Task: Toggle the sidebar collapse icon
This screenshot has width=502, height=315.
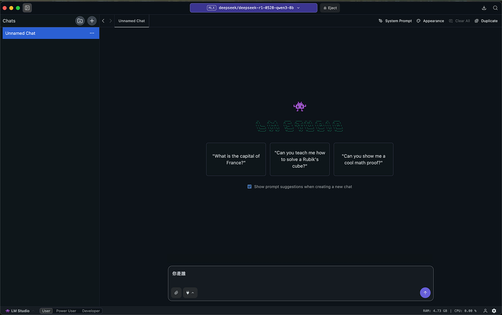Action: coord(27,8)
